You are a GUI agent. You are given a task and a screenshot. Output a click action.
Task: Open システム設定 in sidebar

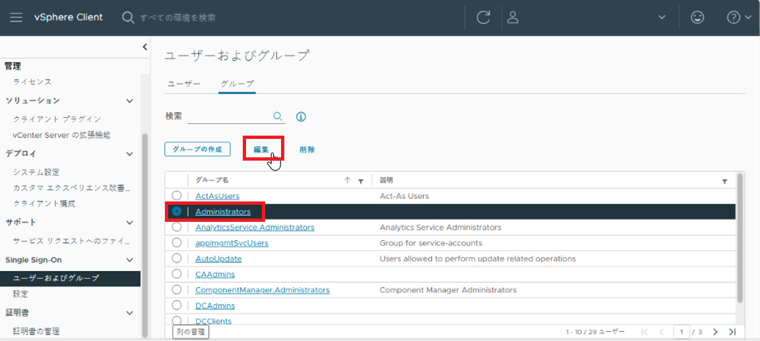point(36,172)
